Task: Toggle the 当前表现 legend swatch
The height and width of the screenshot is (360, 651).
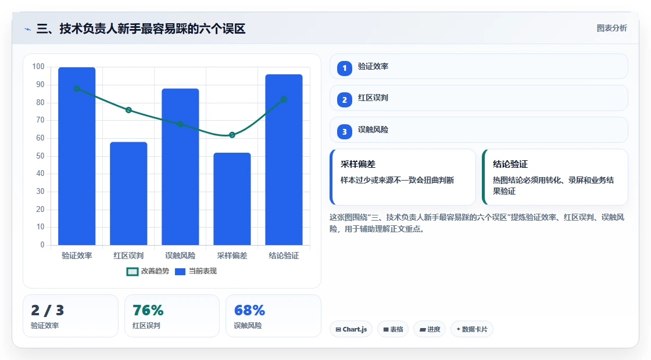Action: tap(180, 272)
